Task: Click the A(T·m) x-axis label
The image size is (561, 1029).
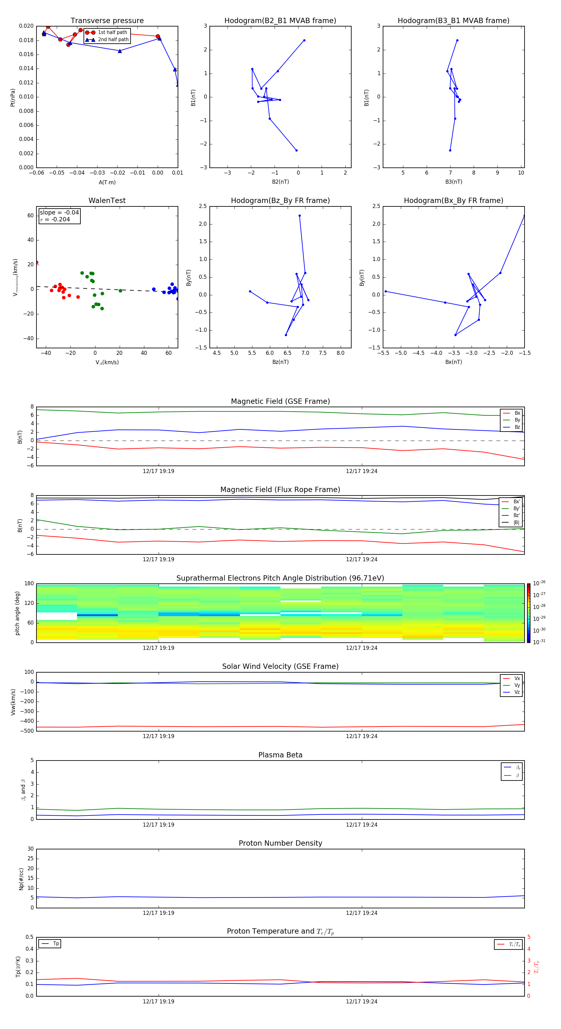Action: [107, 182]
